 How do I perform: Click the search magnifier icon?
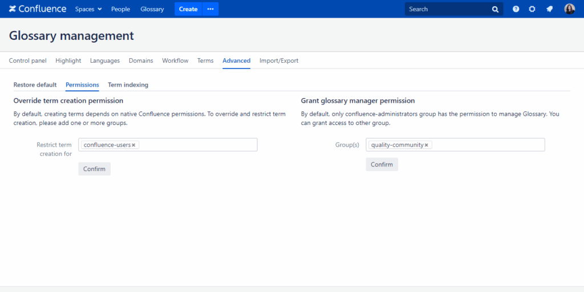pos(495,9)
